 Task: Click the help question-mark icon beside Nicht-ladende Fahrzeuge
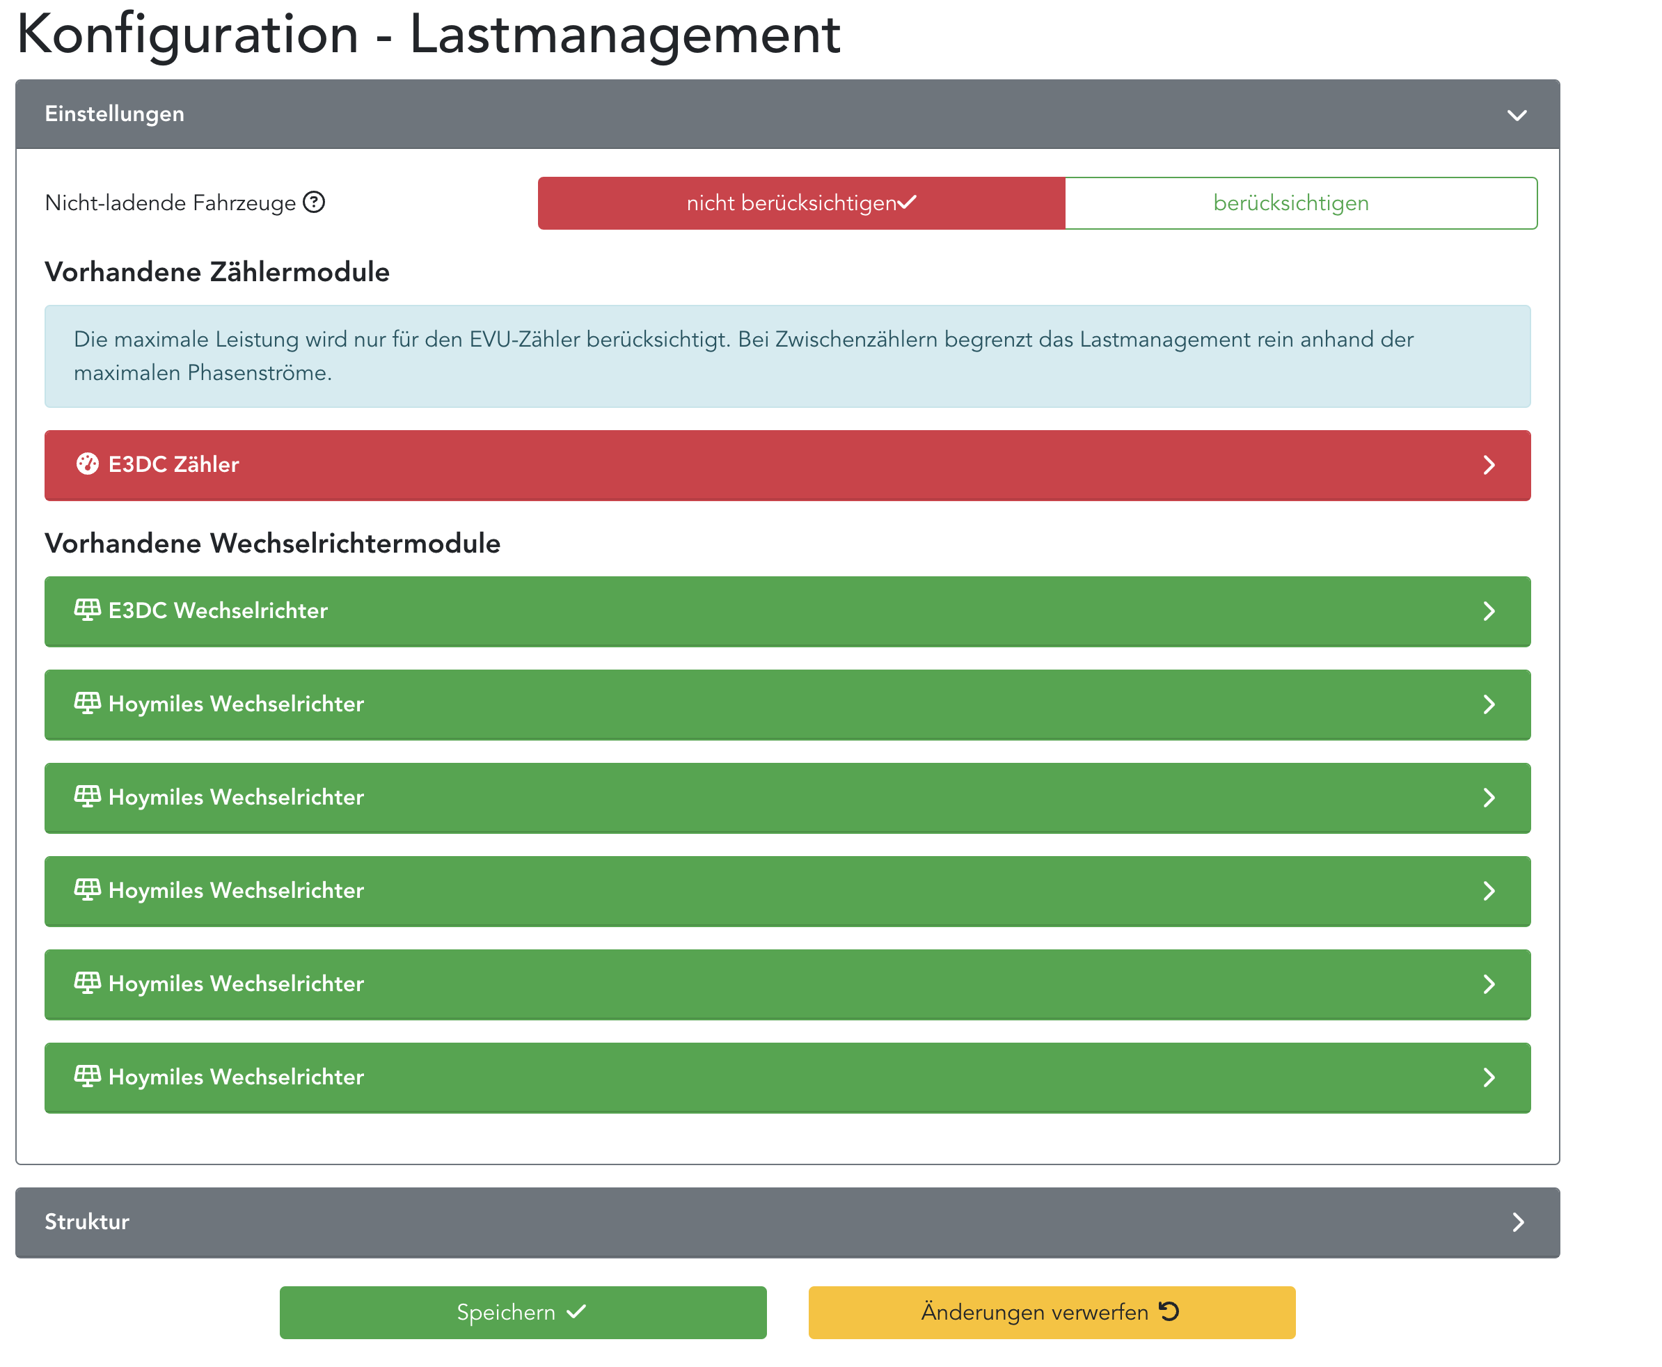(x=313, y=203)
